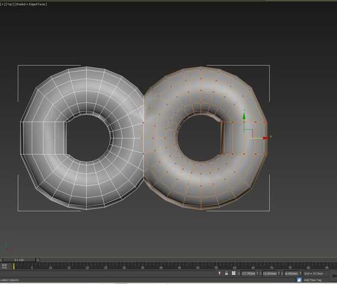Click the green Y axis arrow of the gizmo
Image resolution: width=337 pixels, height=284 pixels.
point(244,116)
